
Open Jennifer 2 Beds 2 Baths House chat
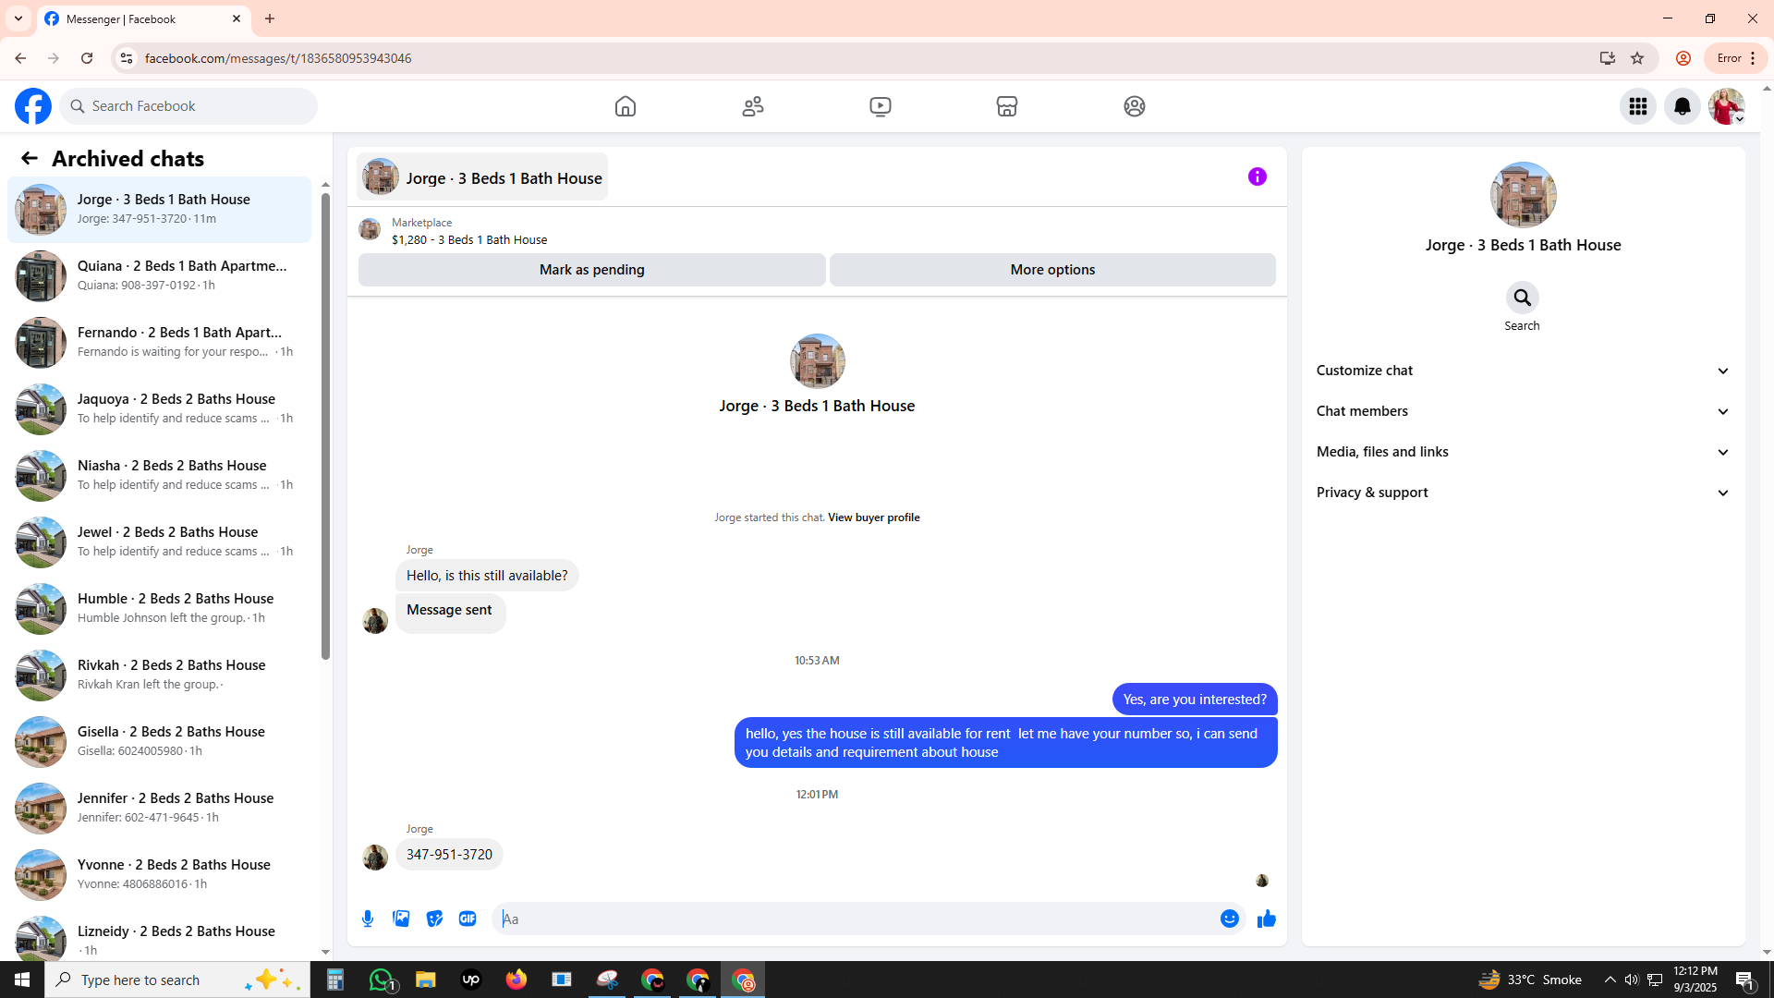(x=159, y=808)
